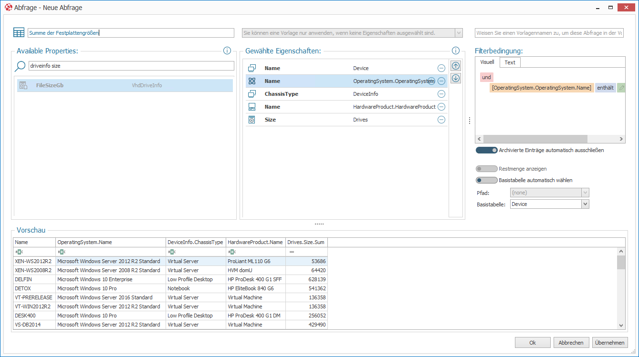Click the operating system icon in selected row

click(252, 81)
